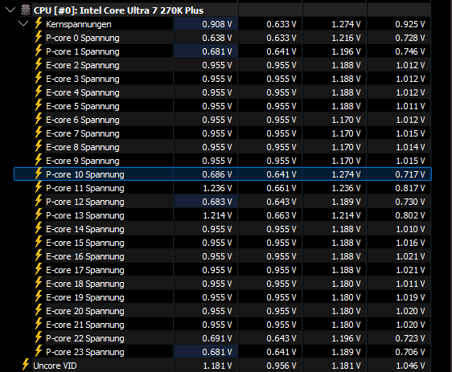This screenshot has width=452, height=372.
Task: Click the lightning icon for E-core 9 Spannung
Action: click(x=39, y=160)
